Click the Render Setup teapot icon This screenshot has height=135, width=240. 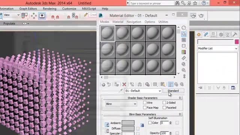193,16
